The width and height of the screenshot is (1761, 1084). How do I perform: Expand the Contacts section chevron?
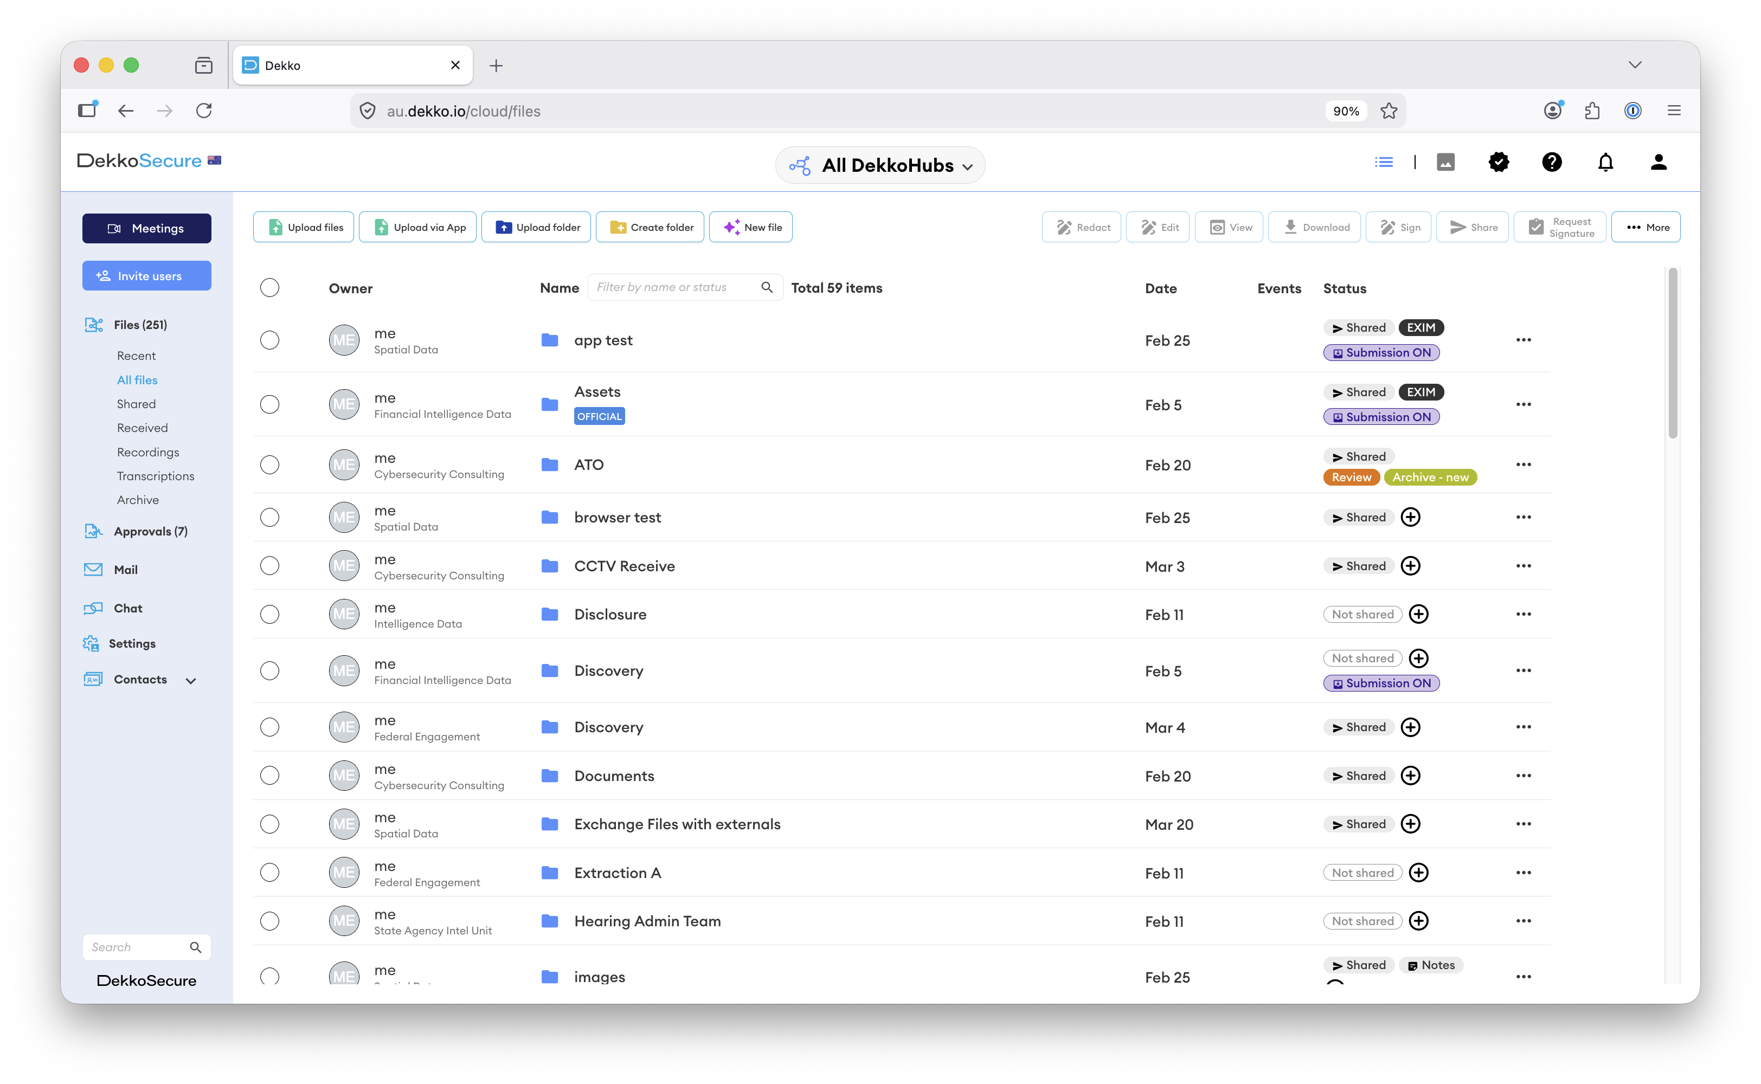click(191, 680)
